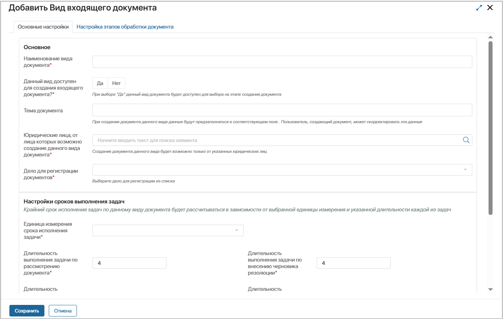Open the 'Дело для регистрации документов' dropdown
The width and height of the screenshot is (503, 319).
278,170
